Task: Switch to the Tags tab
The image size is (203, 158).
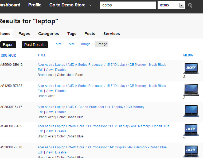Action: [x=72, y=34]
